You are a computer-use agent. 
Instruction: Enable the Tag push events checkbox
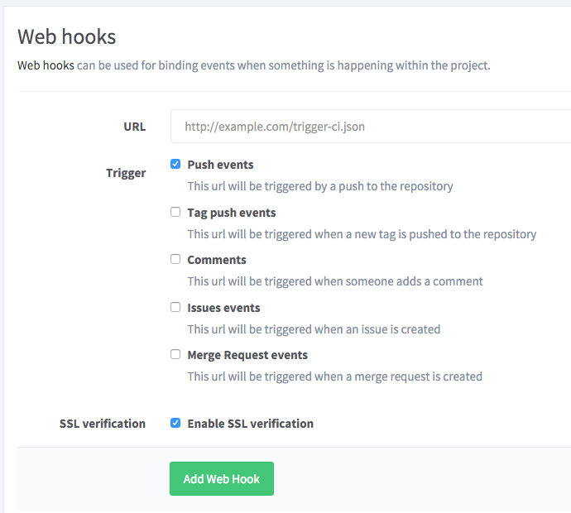tap(175, 212)
